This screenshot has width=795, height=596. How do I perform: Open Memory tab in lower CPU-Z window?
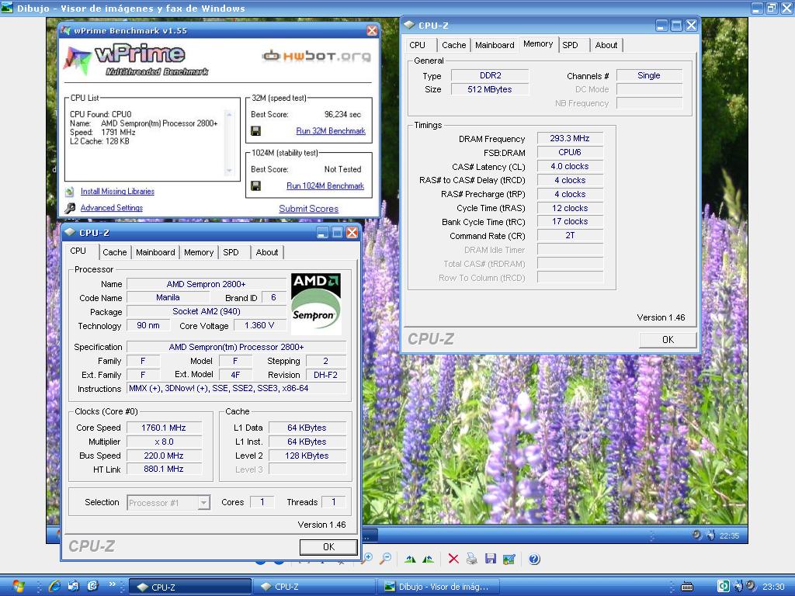(x=199, y=252)
